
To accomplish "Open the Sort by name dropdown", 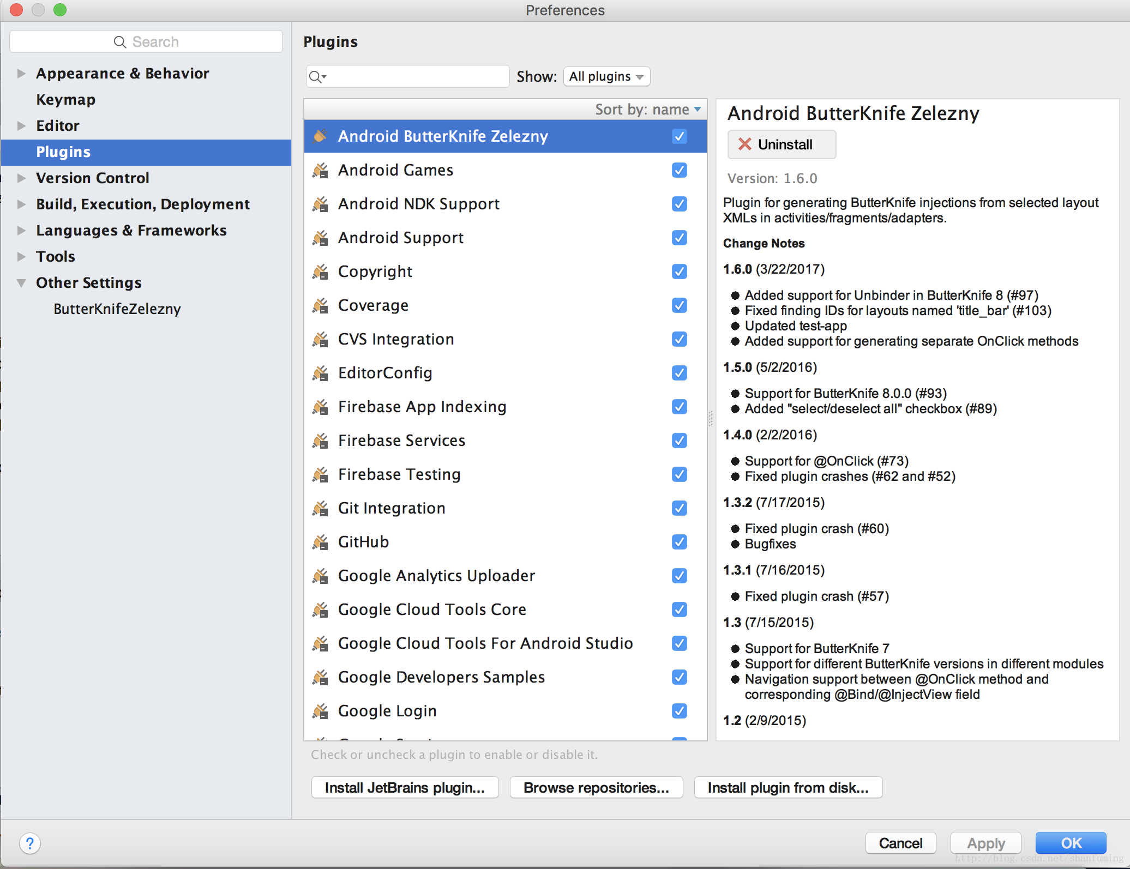I will (648, 110).
